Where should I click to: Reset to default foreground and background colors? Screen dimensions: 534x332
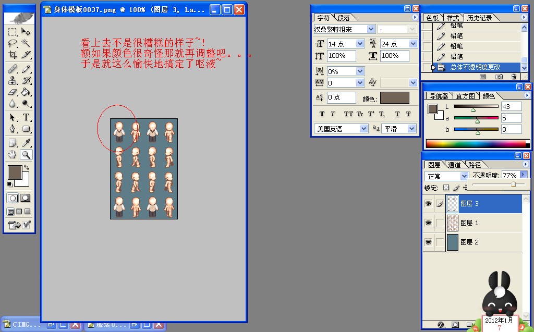tap(10, 184)
